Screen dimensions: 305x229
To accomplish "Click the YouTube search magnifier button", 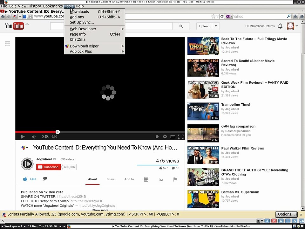I will 181,26.
